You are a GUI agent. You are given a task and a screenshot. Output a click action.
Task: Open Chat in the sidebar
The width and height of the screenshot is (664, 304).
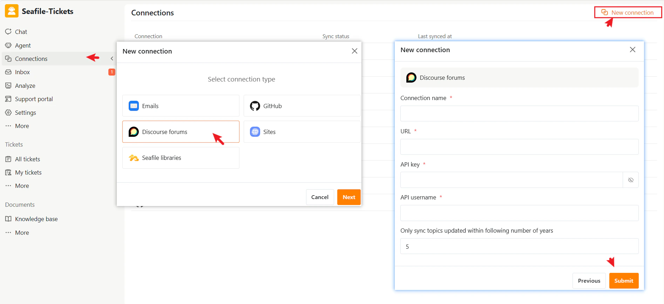click(21, 32)
